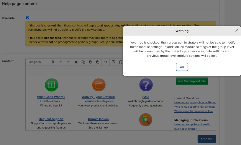Click "Support form for reporting issues" text
Screen dimensions: 241x145
(x=51, y=123)
